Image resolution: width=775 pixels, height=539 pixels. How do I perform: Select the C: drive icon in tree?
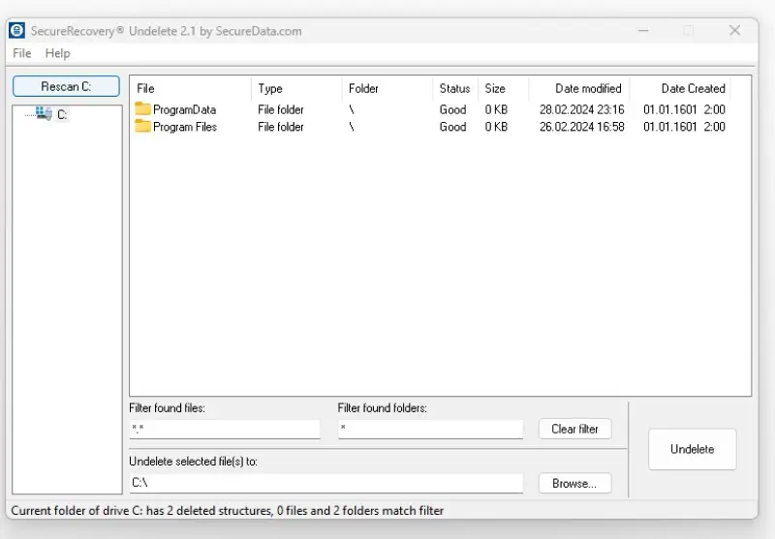pyautogui.click(x=44, y=113)
